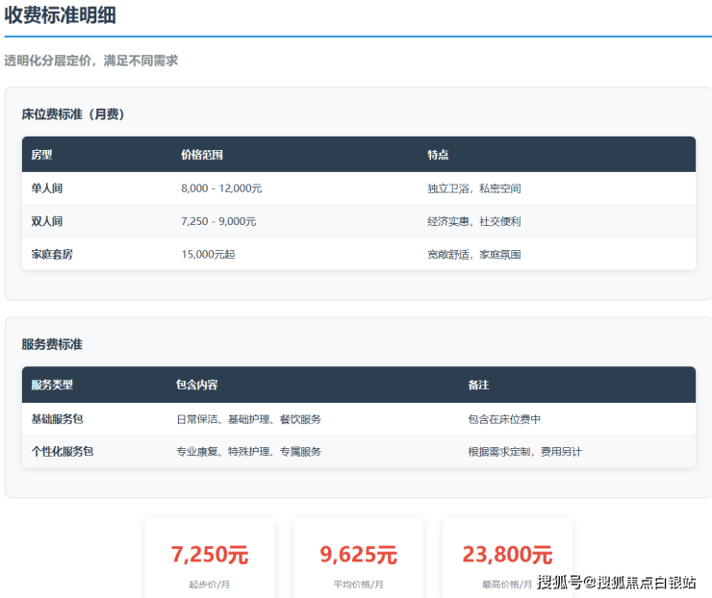This screenshot has width=712, height=598.
Task: Open the 搜狐号@搜狐焦点白银站 watermark link
Action: pos(616,582)
